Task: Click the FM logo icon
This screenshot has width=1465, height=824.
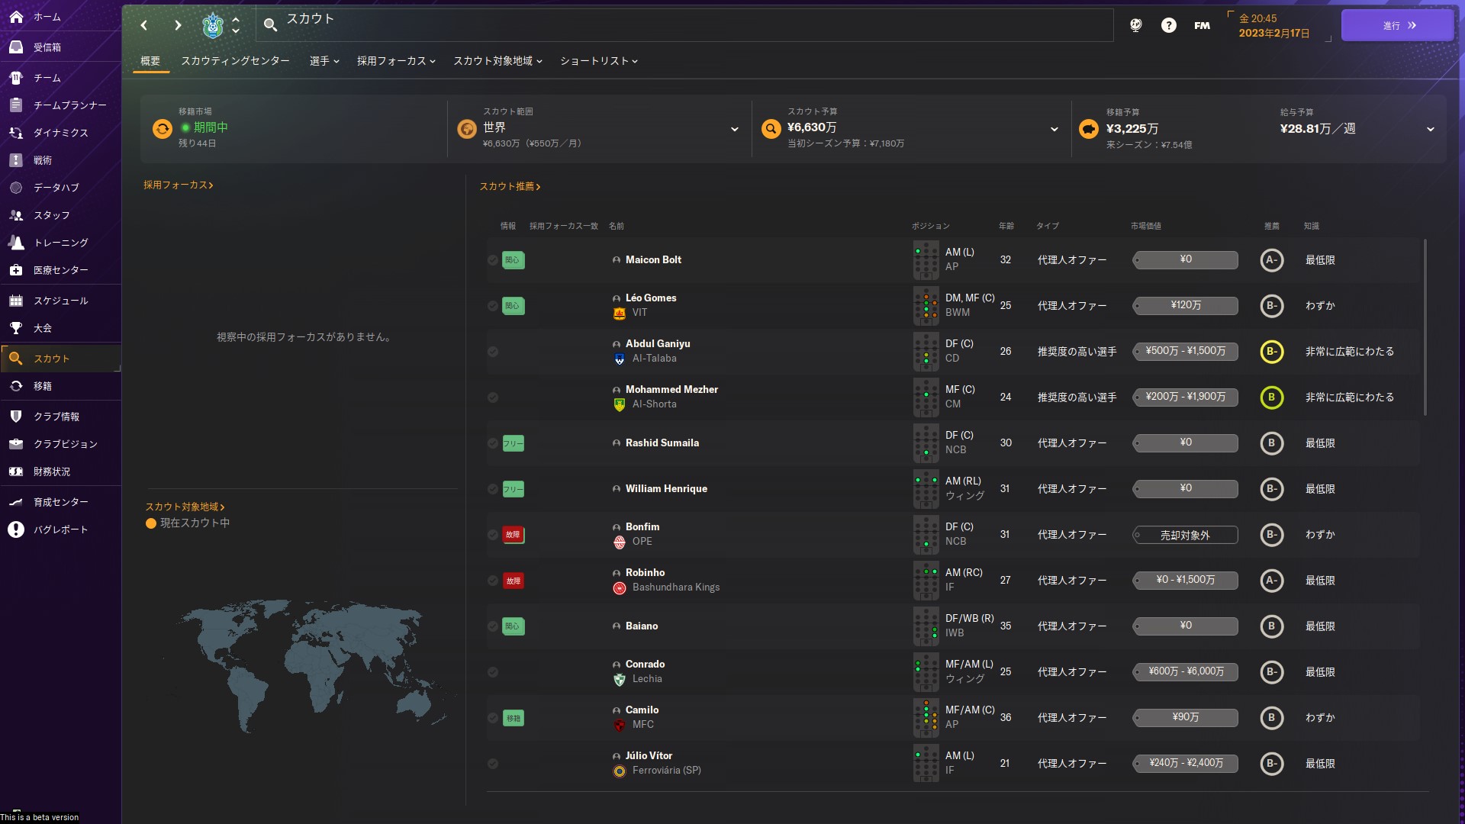Action: pos(1202,25)
